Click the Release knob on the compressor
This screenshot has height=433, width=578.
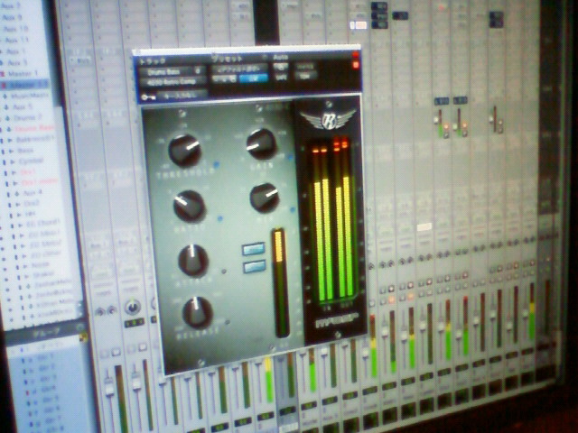coord(197,313)
